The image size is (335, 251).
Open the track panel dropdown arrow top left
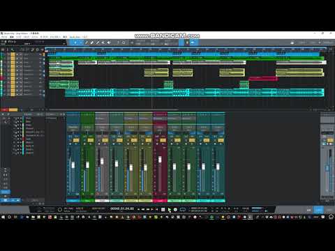pos(64,43)
